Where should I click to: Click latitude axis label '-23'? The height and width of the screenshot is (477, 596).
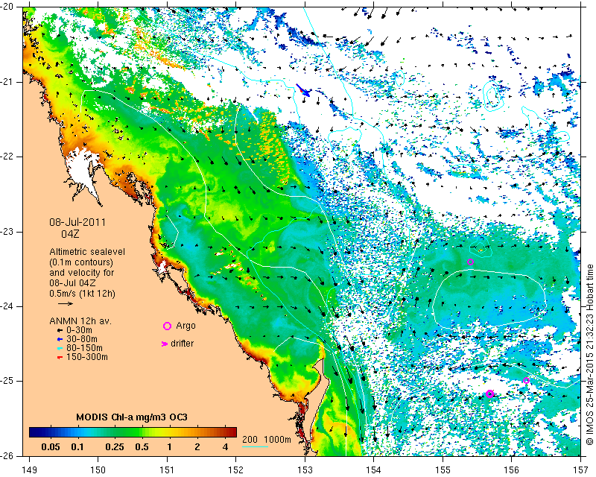pos(7,232)
